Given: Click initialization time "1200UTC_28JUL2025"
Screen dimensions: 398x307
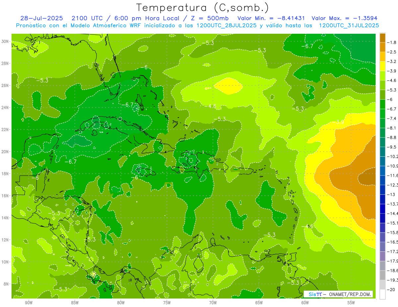Looking at the screenshot, I should click(x=227, y=25).
